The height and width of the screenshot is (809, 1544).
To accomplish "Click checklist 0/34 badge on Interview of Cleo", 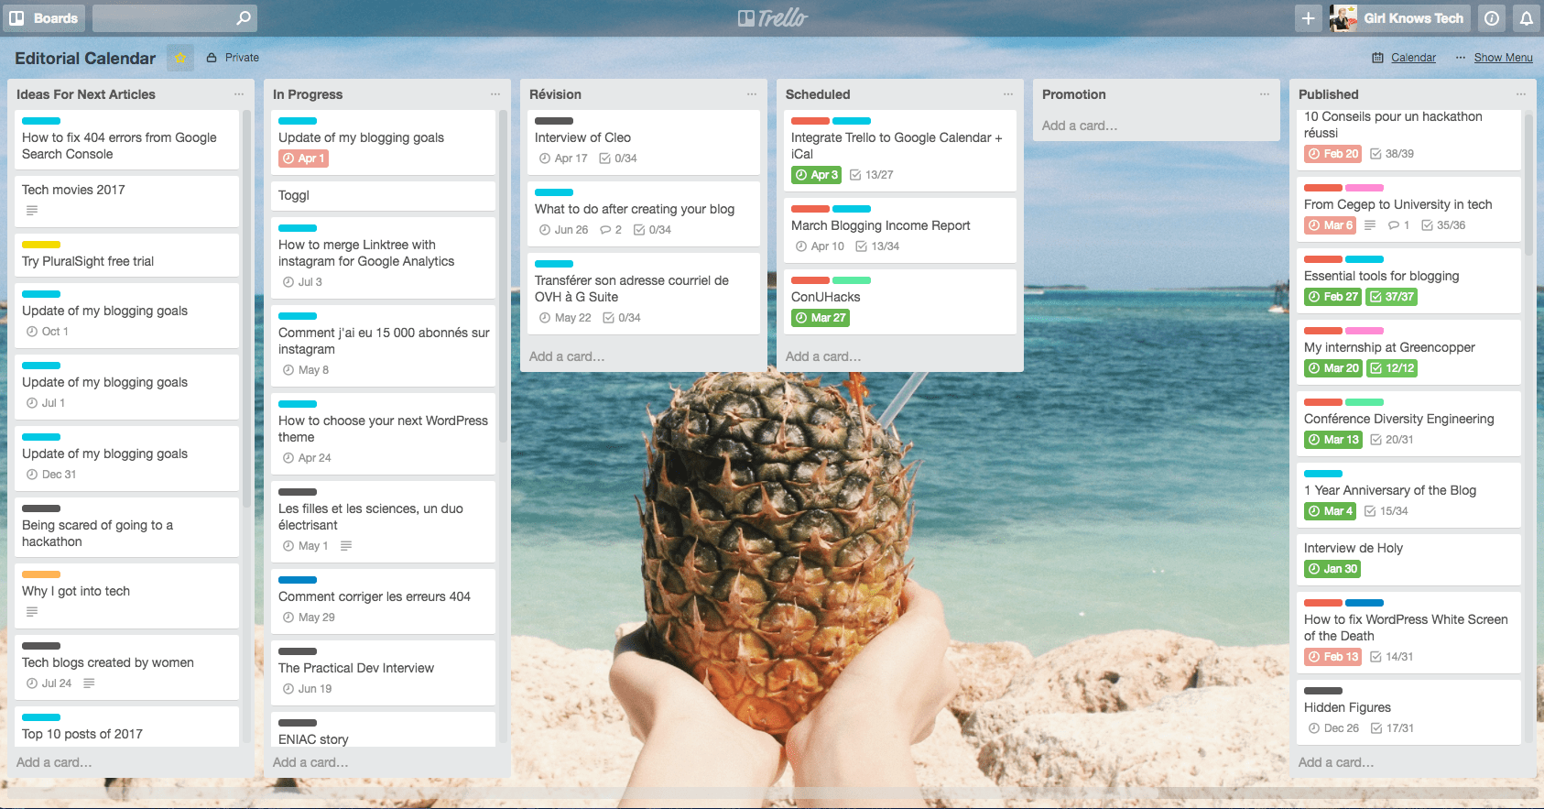I will point(618,159).
